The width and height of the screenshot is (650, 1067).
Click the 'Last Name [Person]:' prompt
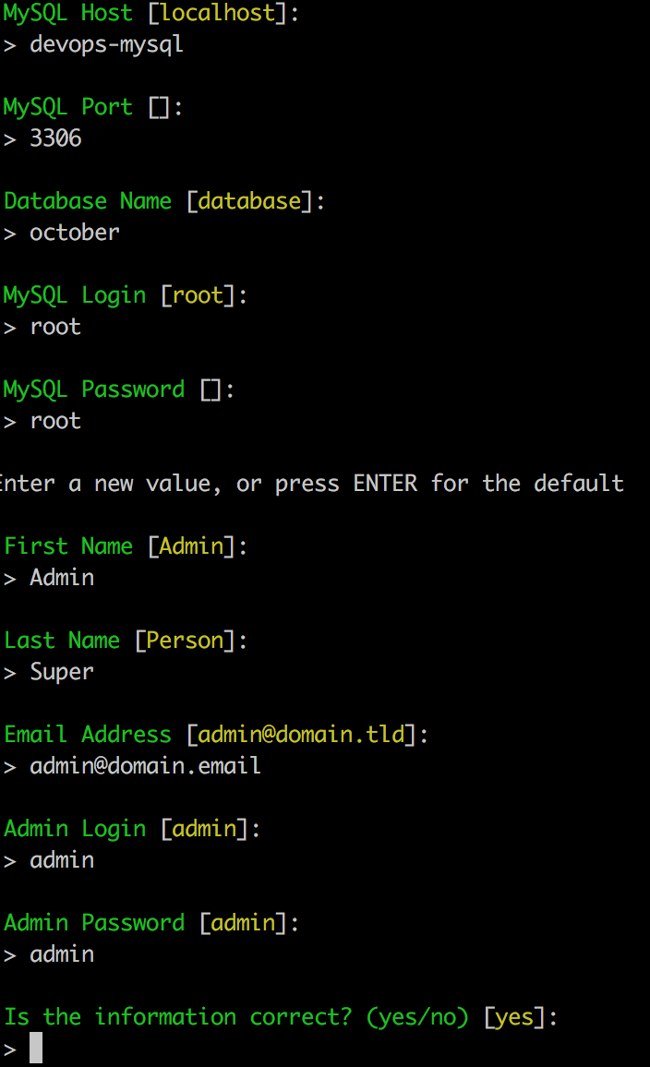click(126, 641)
